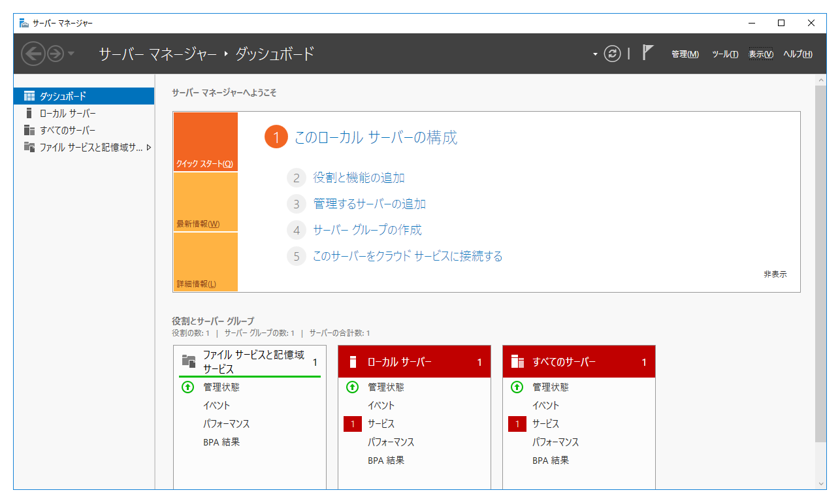Image resolution: width=840 pixels, height=503 pixels.
Task: Click the orange step 1 circle
Action: point(276,137)
